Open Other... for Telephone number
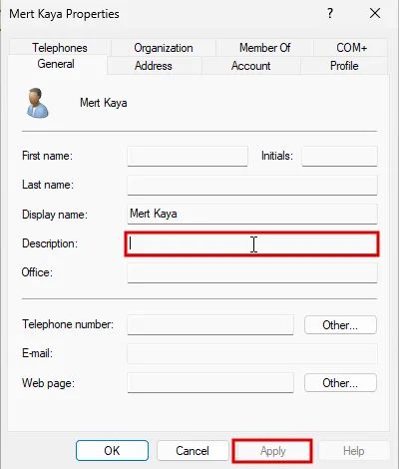The image size is (399, 469). pyautogui.click(x=340, y=325)
